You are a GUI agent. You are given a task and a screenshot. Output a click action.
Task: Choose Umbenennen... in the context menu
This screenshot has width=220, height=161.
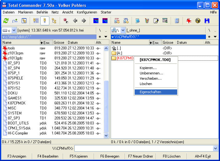point(156,73)
